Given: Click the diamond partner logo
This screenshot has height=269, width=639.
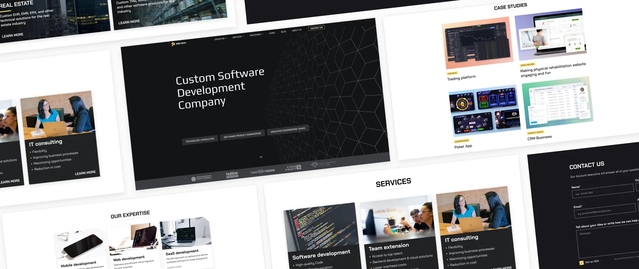Looking at the screenshot, I should click(315, 165).
